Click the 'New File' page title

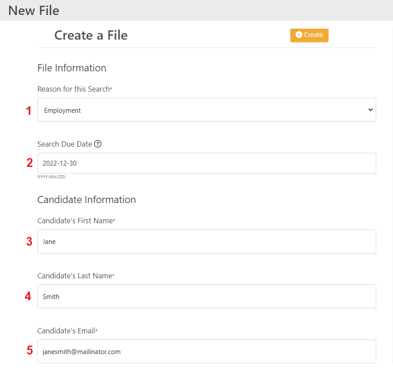tap(34, 11)
